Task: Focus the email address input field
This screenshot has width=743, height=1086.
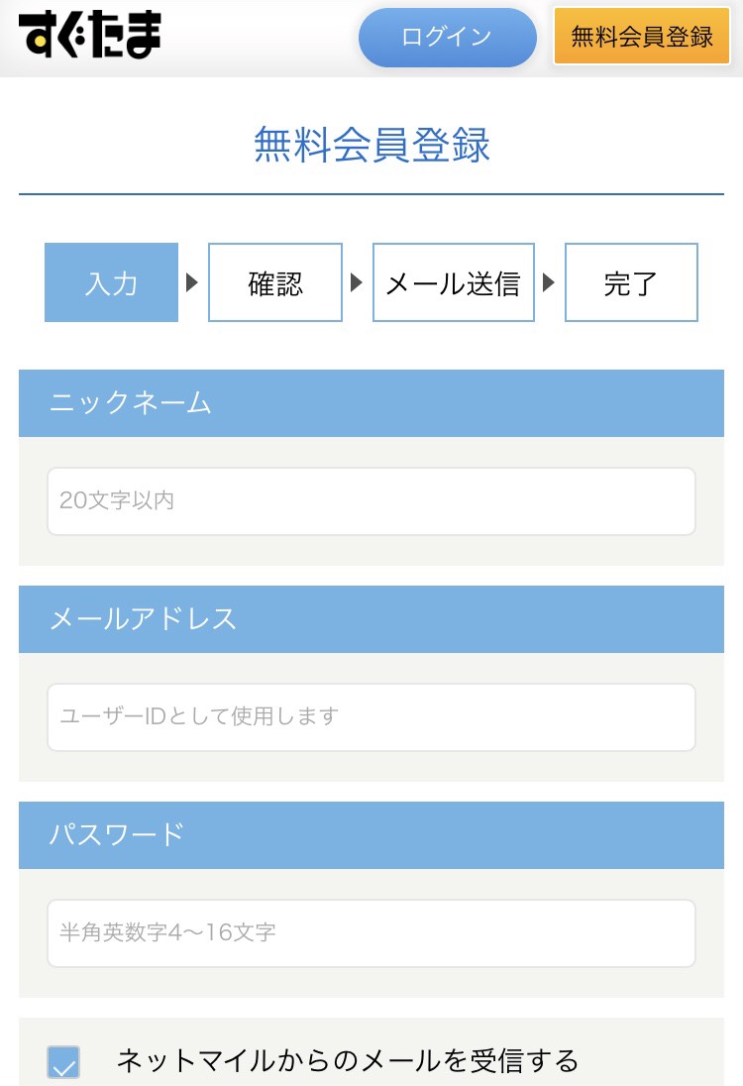Action: pyautogui.click(x=371, y=717)
